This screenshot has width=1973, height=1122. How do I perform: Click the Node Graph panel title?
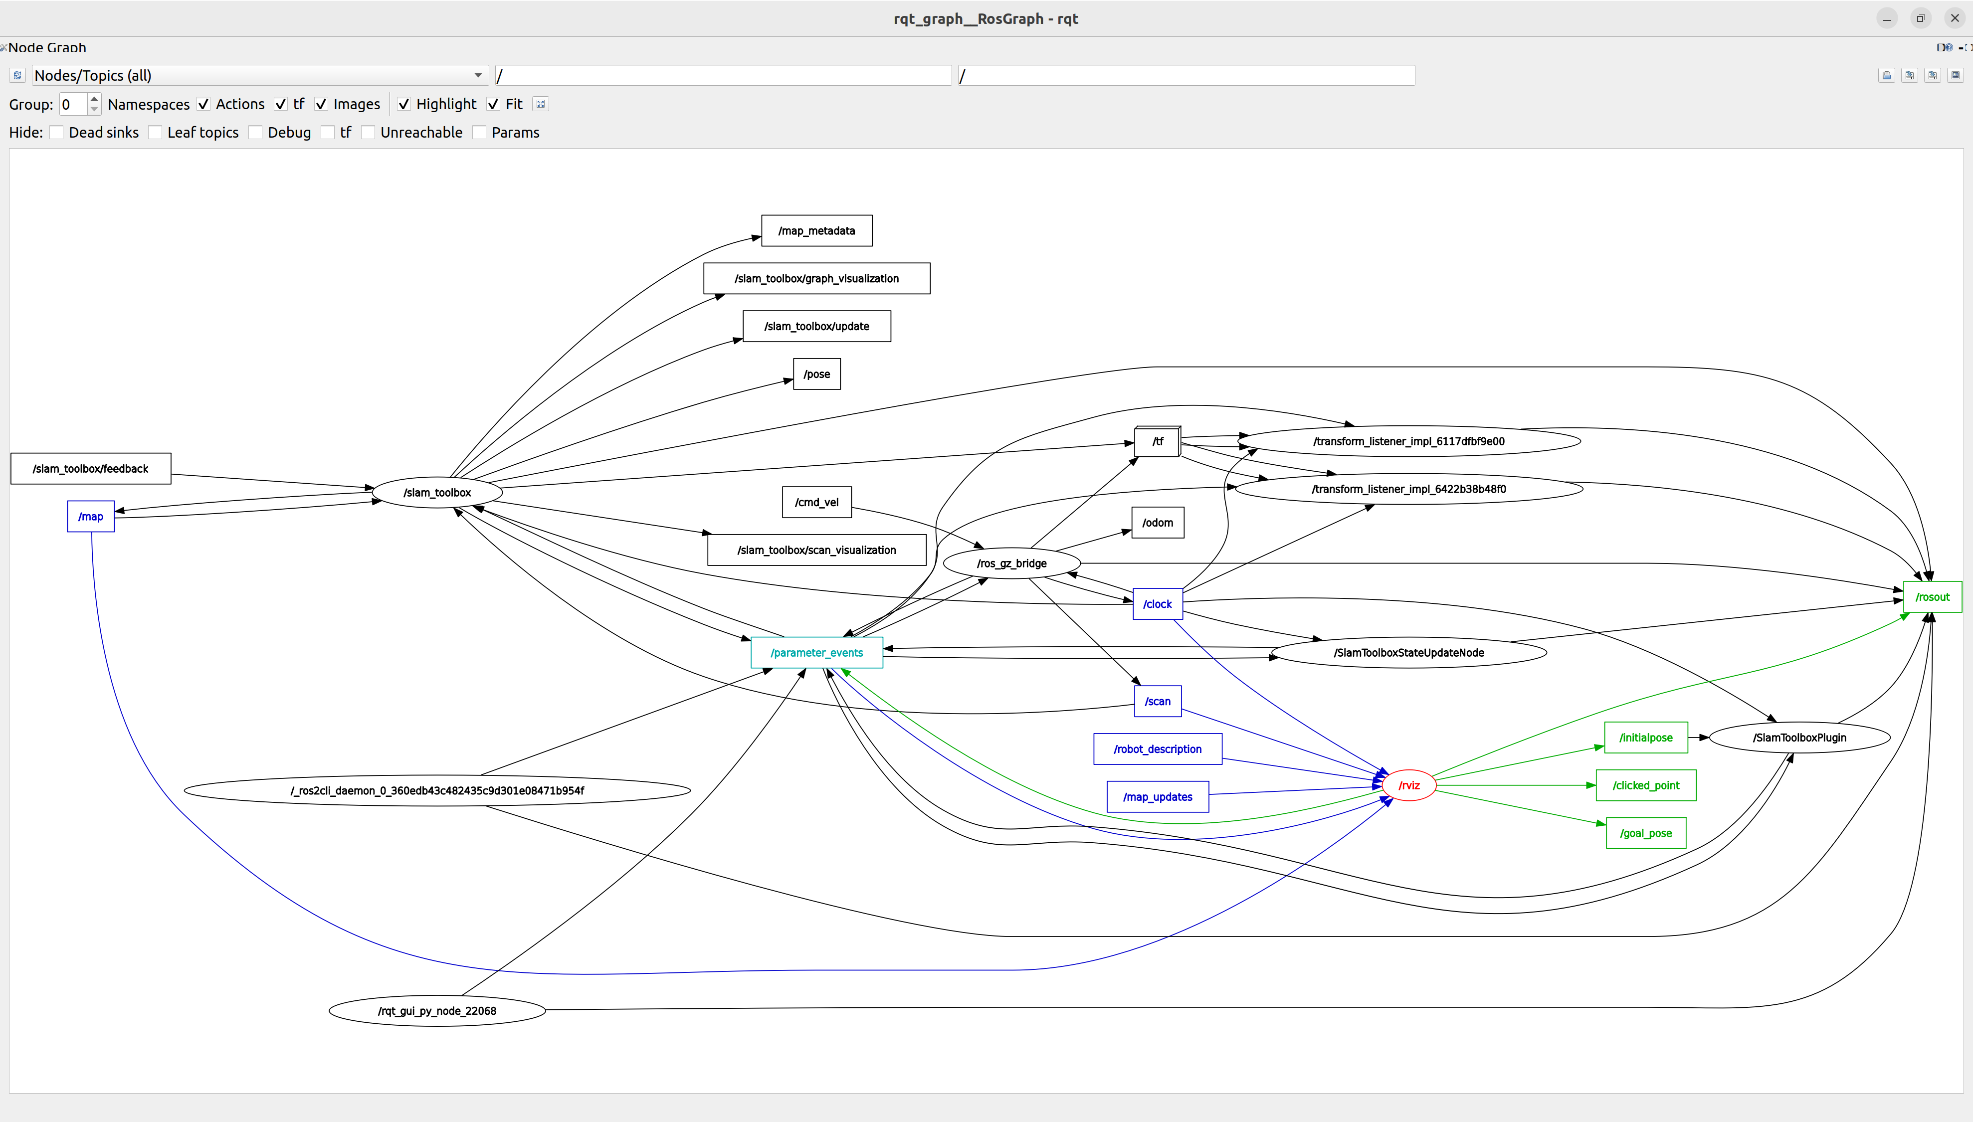tap(47, 47)
